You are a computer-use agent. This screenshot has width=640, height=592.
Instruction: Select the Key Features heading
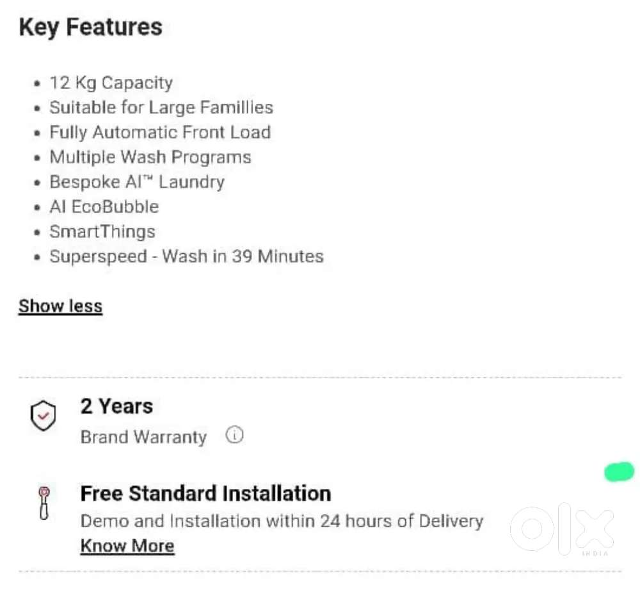(91, 26)
